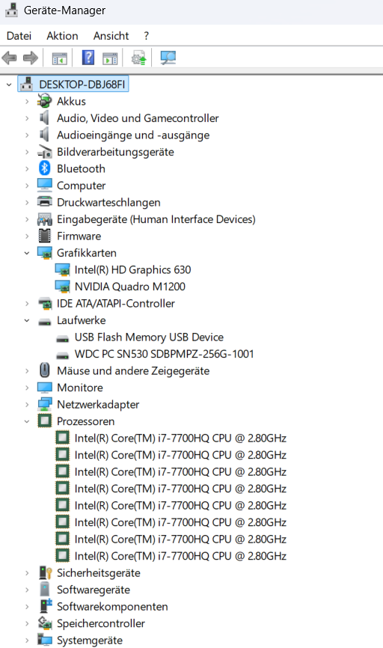Open the Datei menu

(x=19, y=36)
